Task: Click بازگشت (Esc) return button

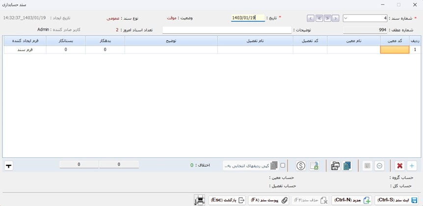Action: pyautogui.click(x=227, y=200)
